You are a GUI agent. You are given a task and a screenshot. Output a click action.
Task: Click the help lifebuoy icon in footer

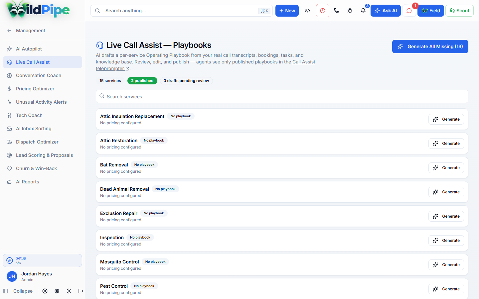45,291
